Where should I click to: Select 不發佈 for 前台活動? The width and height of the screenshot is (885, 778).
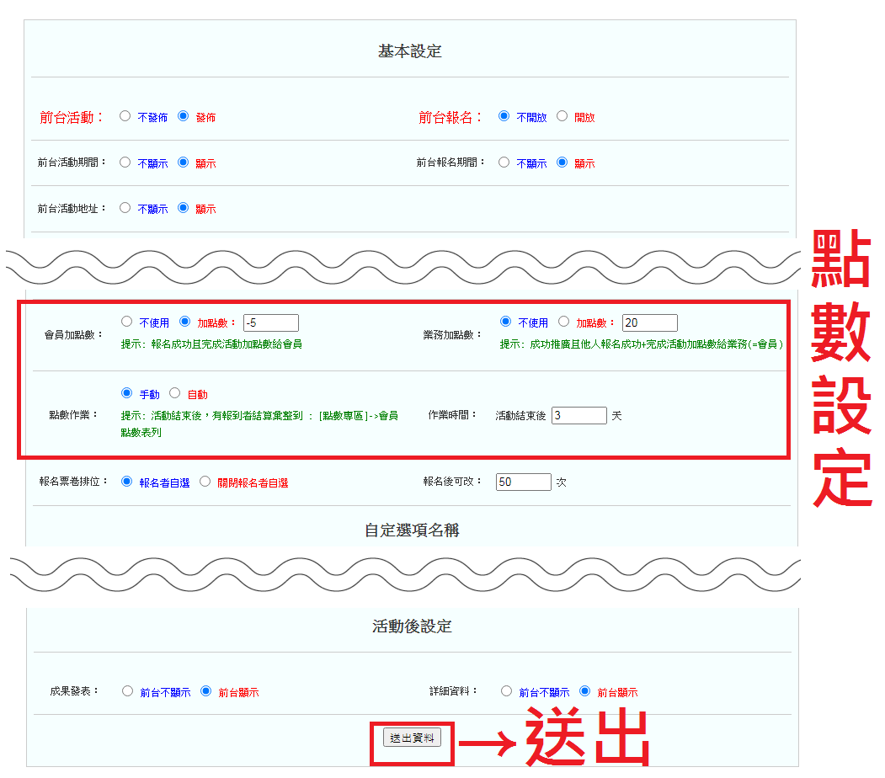coord(125,116)
